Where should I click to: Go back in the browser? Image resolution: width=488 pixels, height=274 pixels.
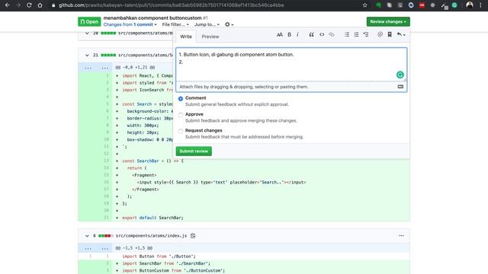[x=8, y=5]
